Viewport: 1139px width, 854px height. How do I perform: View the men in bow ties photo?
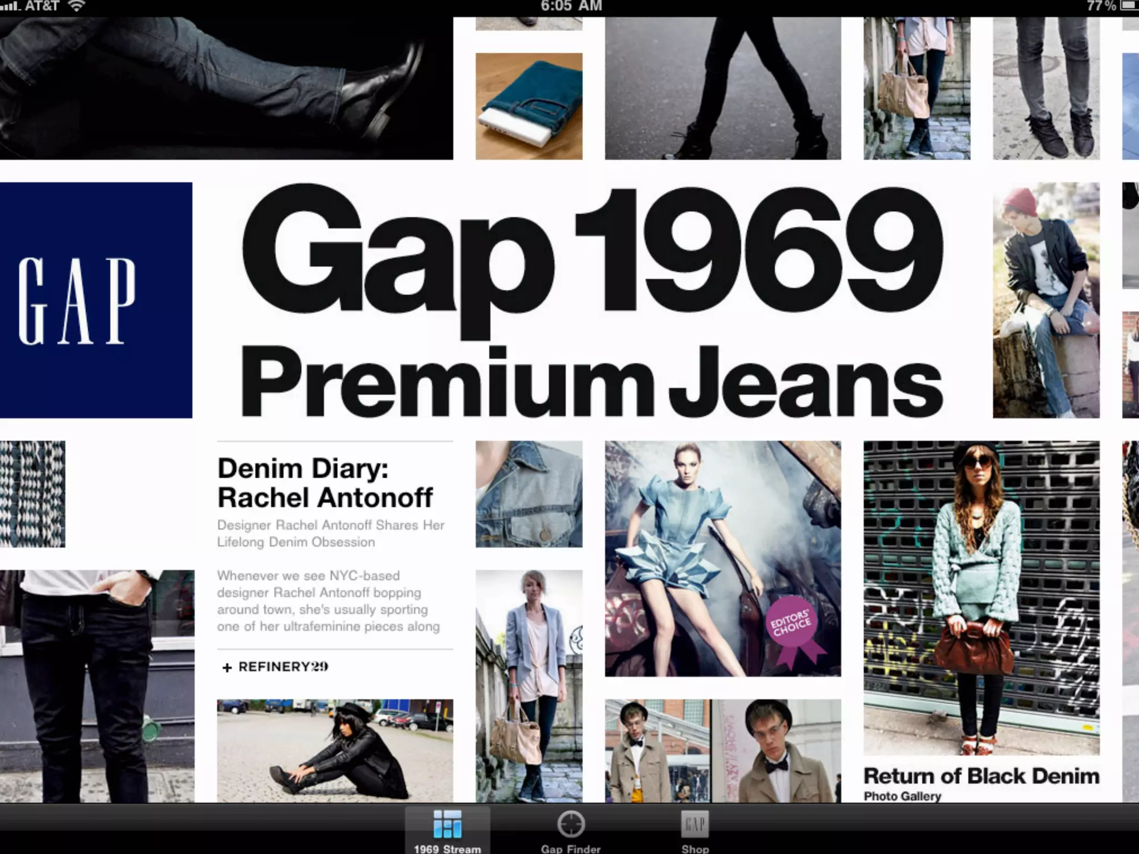(722, 751)
